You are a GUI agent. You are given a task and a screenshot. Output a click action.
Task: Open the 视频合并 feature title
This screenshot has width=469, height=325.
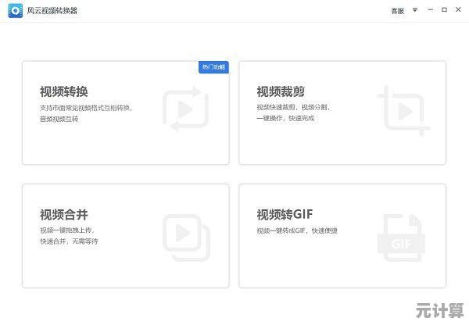pos(63,214)
